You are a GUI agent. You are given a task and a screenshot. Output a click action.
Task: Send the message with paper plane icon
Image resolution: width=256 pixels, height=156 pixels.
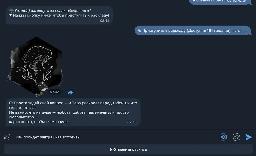click(x=249, y=137)
